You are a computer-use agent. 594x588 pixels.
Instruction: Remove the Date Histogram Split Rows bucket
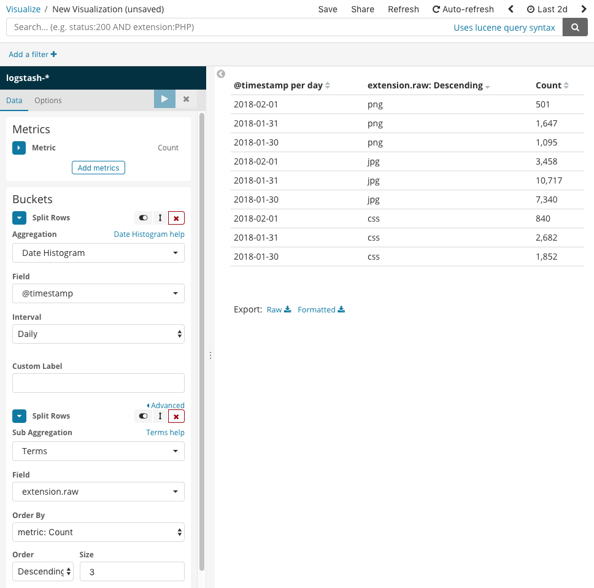(176, 218)
